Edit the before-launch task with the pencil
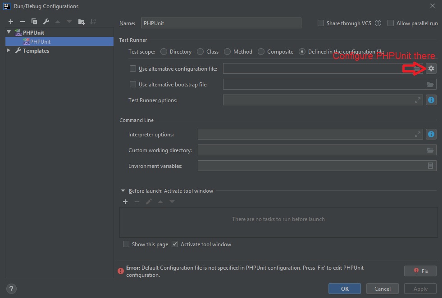Image resolution: width=442 pixels, height=298 pixels. tap(149, 202)
